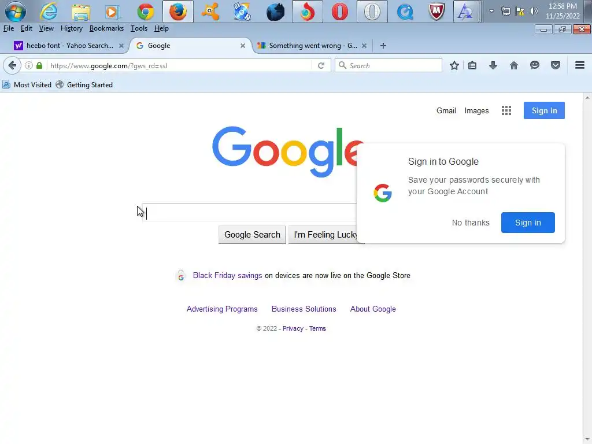This screenshot has width=592, height=444.
Task: Open the McAfee shield taskbar icon
Action: point(436,12)
